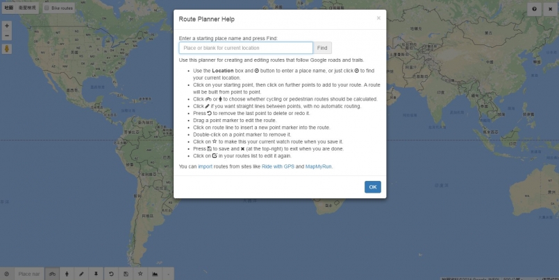Select the pedestrian route mode icon
This screenshot has height=280, width=559.
[x=67, y=274]
